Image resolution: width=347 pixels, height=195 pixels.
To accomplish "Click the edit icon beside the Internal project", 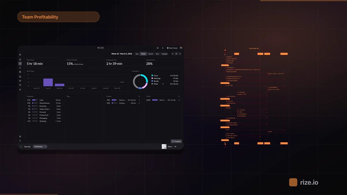I will pos(140,100).
